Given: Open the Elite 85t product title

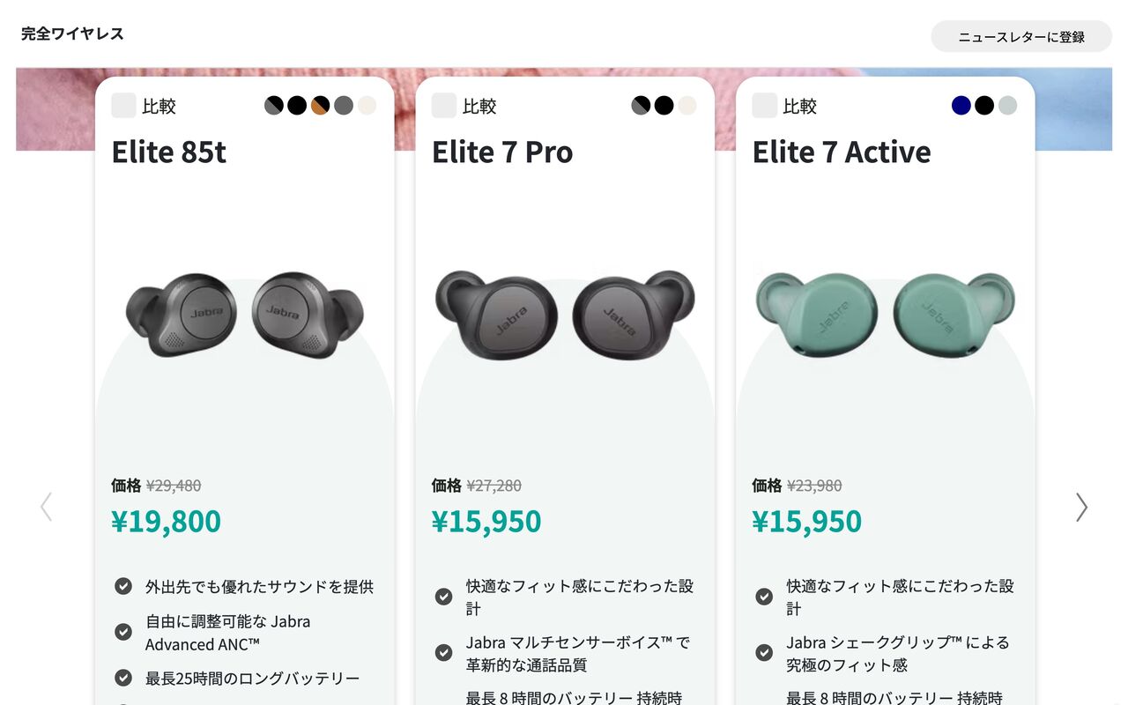Looking at the screenshot, I should click(168, 152).
